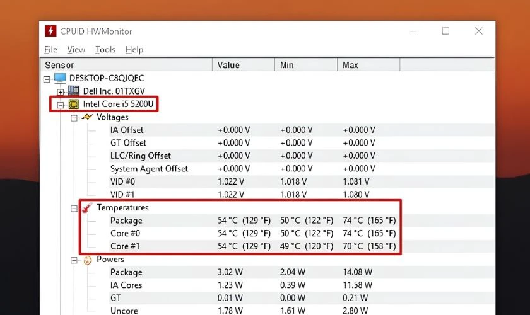Select the Temperatures label
Image resolution: width=530 pixels, height=315 pixels.
click(122, 208)
